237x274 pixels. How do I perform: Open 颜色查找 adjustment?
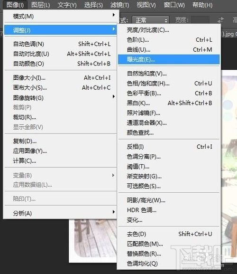[169, 132]
